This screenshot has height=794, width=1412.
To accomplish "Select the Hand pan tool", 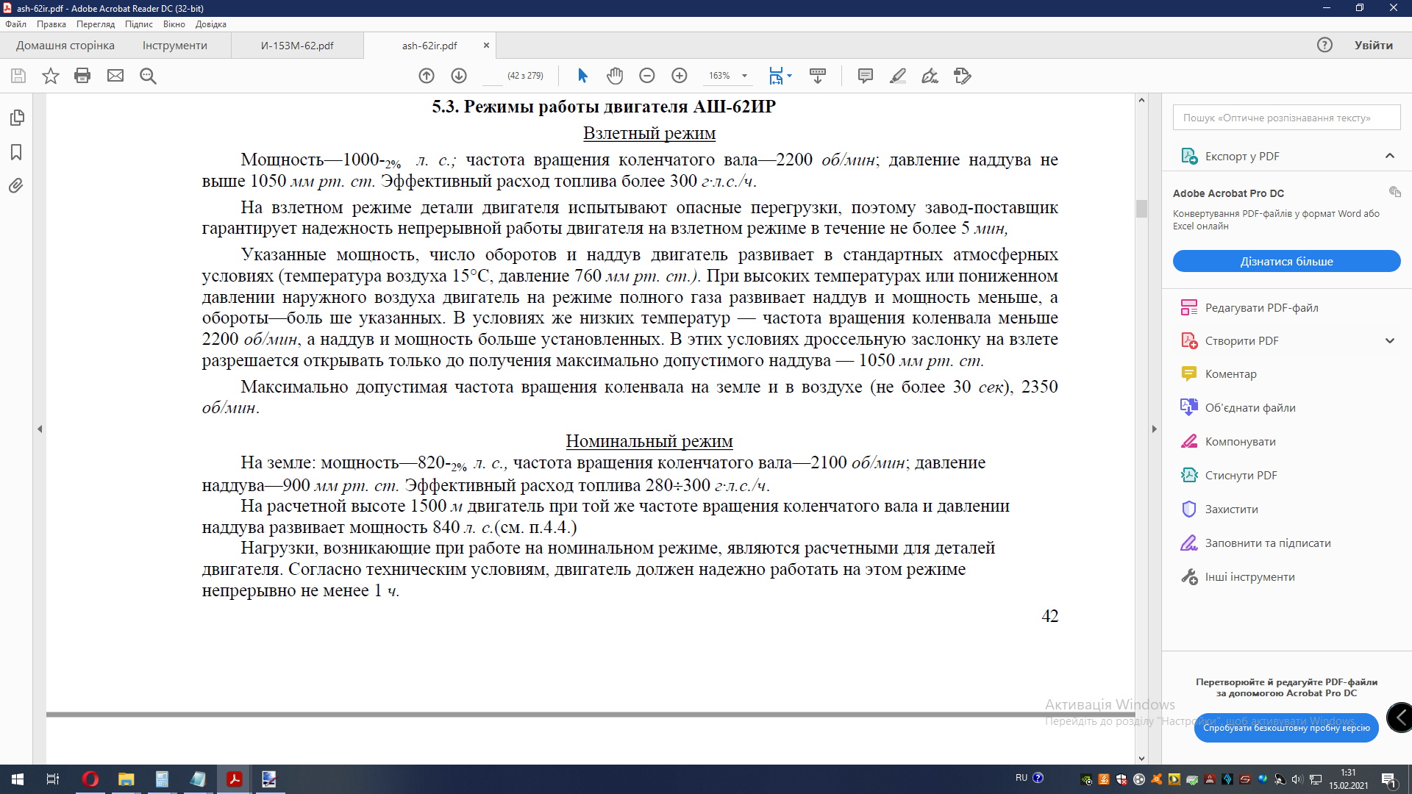I will point(615,76).
